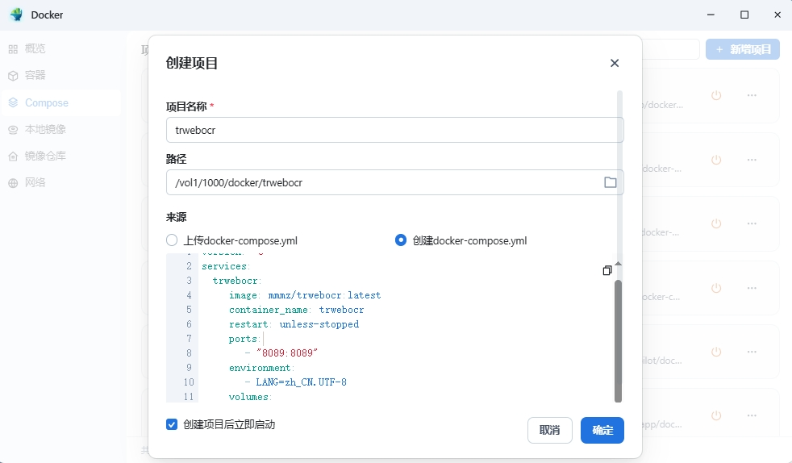Click code line 'container_name: trwebocr'
Image resolution: width=792 pixels, height=463 pixels.
296,310
